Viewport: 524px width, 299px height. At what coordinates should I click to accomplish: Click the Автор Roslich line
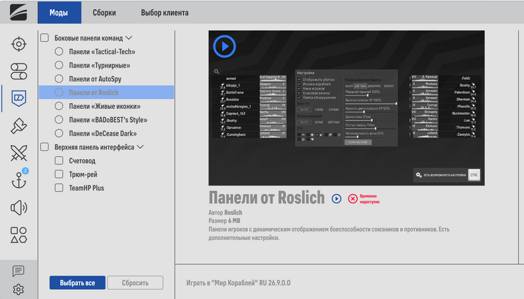pyautogui.click(x=225, y=212)
